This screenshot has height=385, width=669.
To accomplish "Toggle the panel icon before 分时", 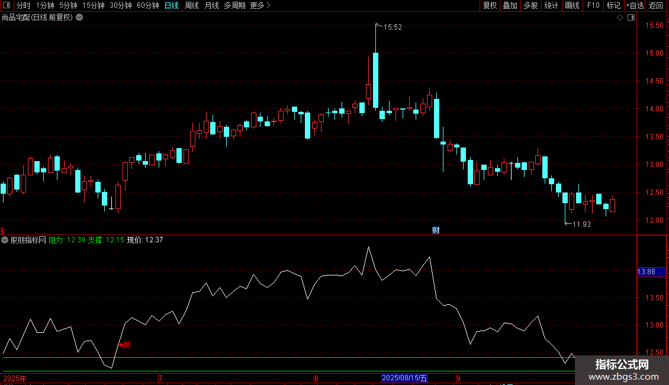I will click(x=7, y=5).
